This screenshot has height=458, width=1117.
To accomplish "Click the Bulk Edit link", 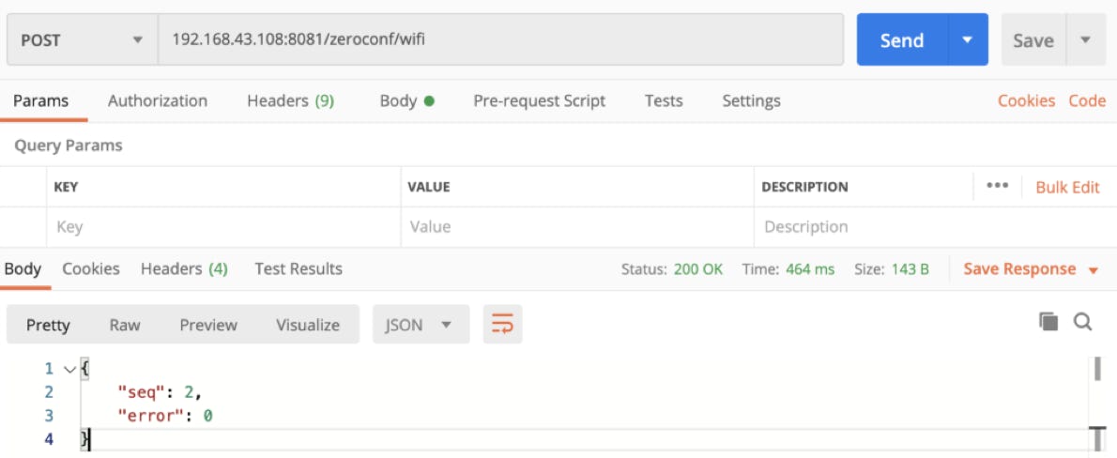I will coord(1067,187).
